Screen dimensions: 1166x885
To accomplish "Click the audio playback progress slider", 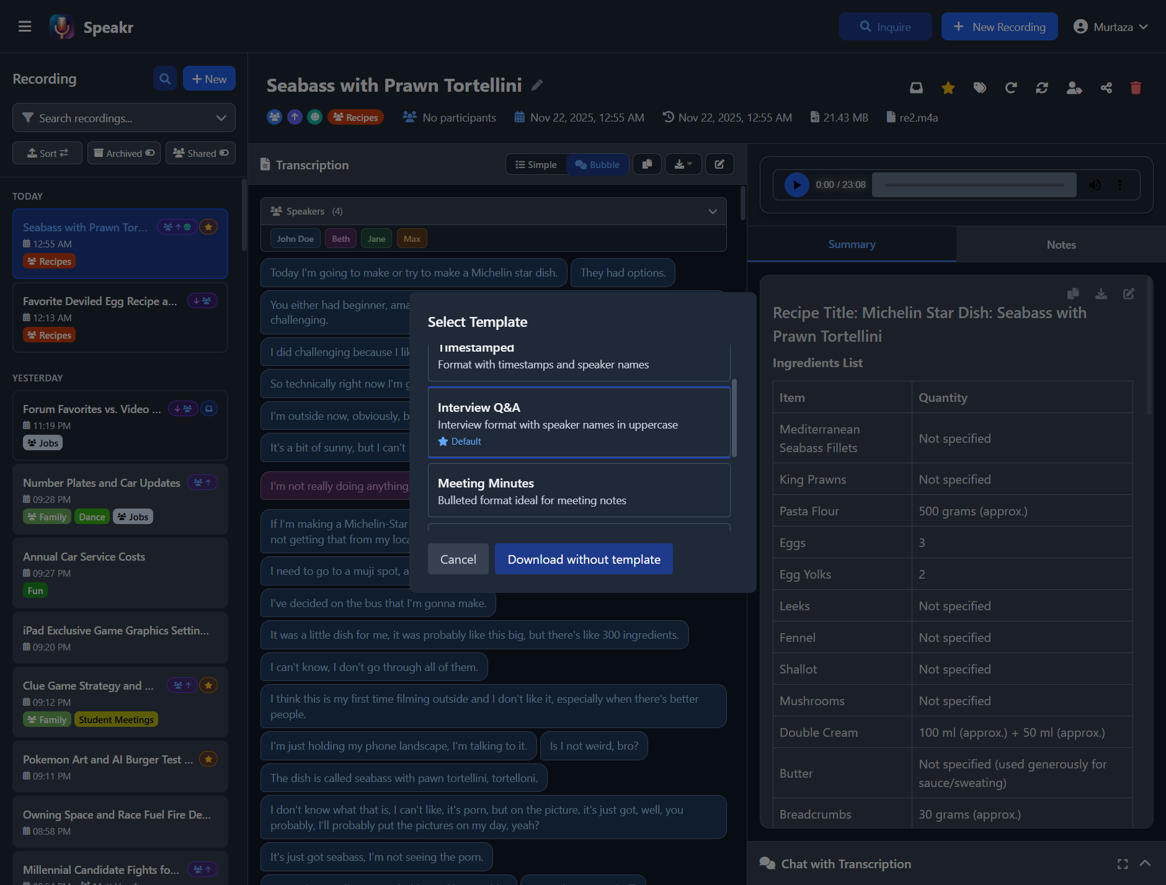I will point(974,185).
